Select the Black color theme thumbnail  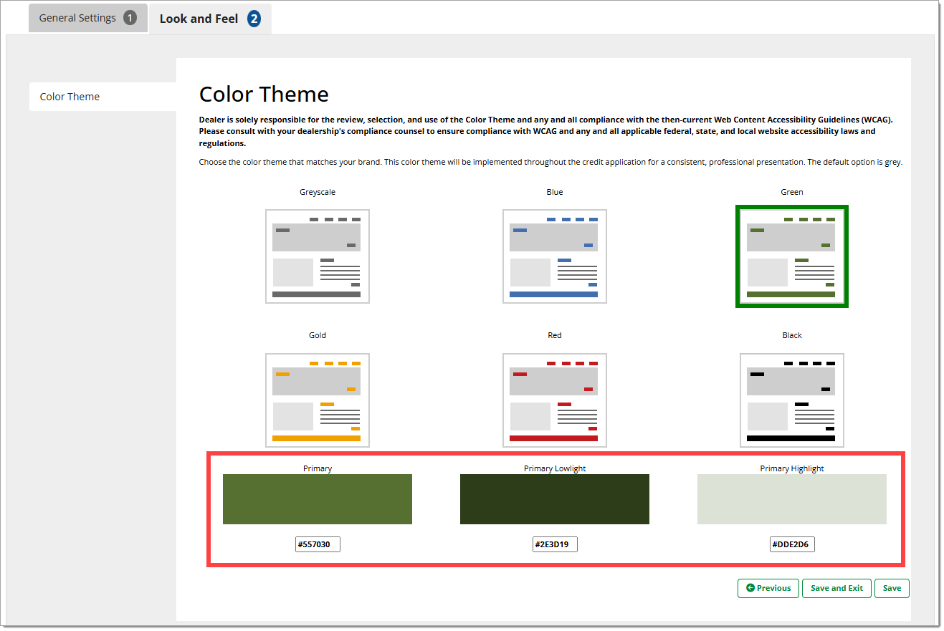[791, 400]
